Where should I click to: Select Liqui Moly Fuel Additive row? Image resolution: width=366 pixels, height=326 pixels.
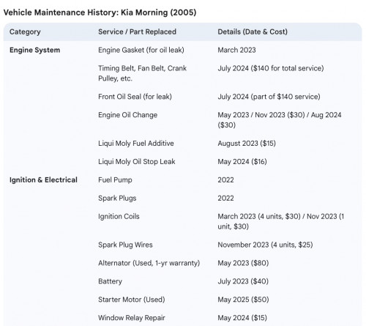point(182,144)
